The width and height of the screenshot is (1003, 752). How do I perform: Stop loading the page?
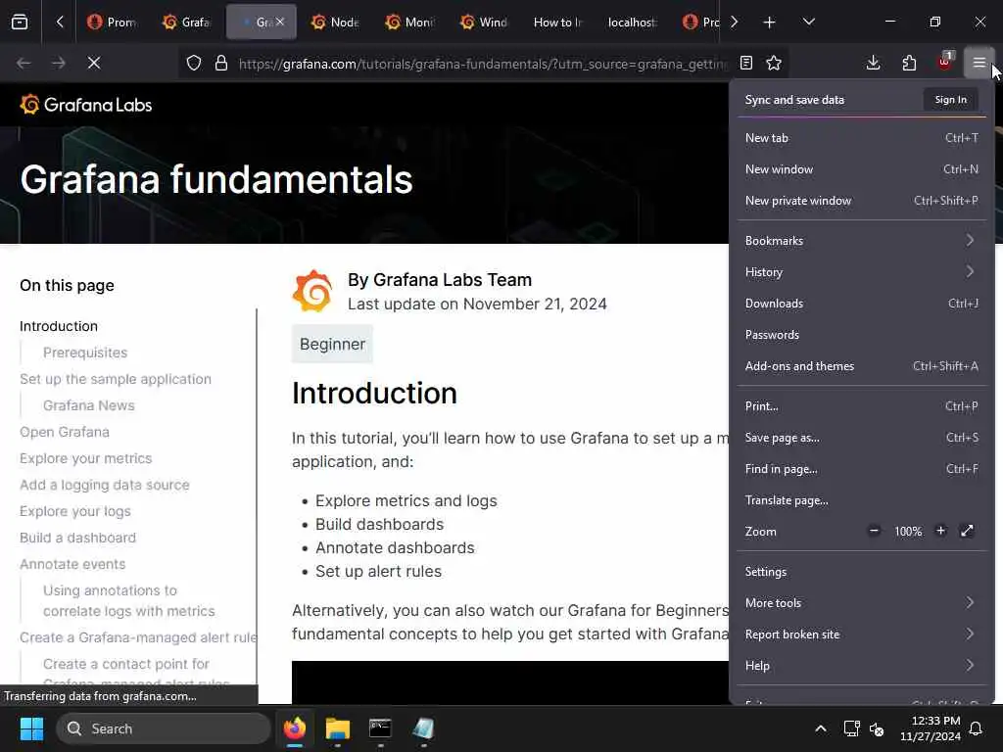pos(94,63)
